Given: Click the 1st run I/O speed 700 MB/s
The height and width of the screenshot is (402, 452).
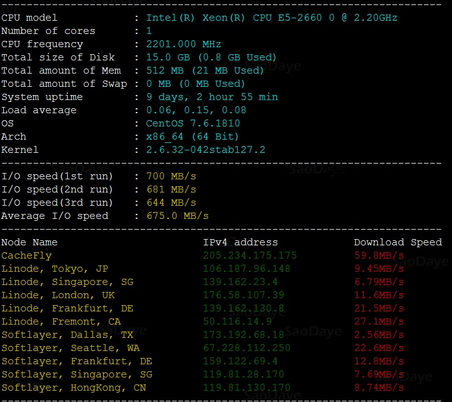Looking at the screenshot, I should pyautogui.click(x=171, y=176).
